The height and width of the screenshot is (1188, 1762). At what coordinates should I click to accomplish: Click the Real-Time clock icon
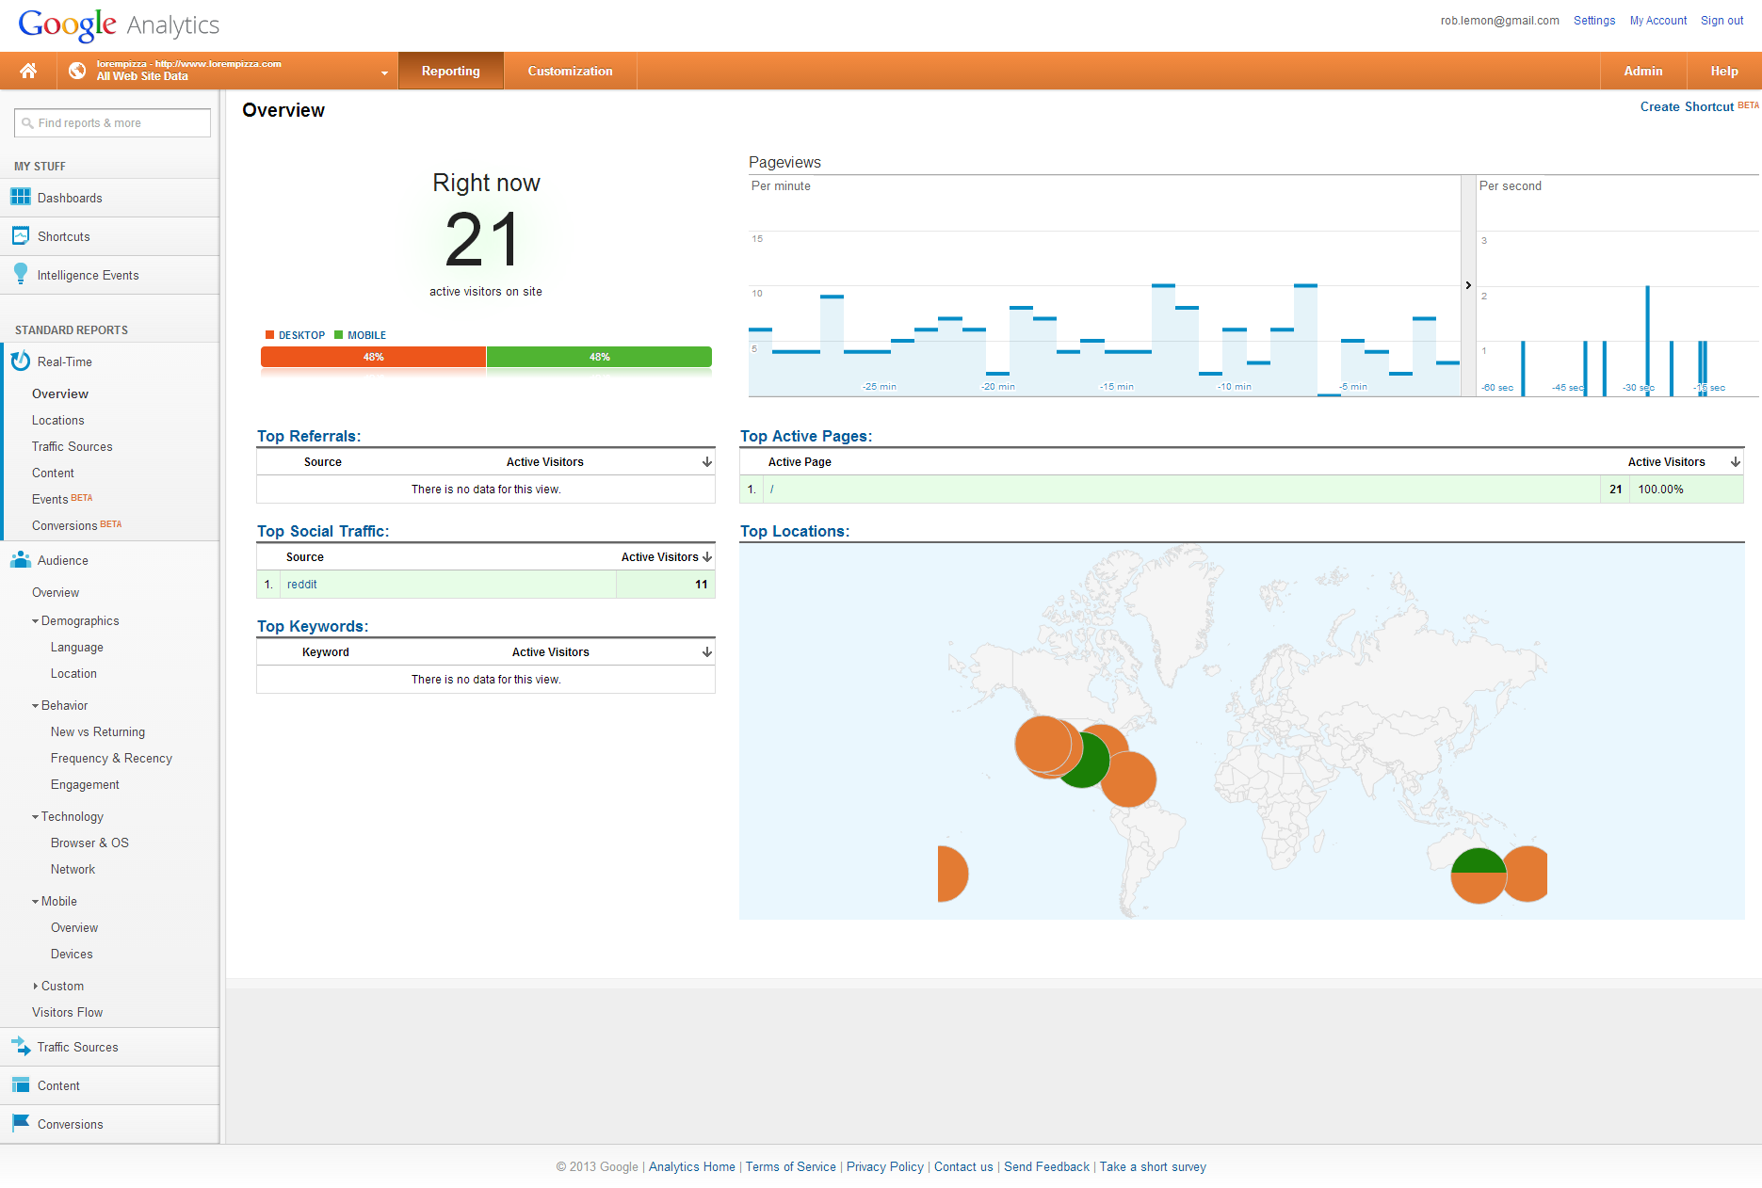[x=21, y=361]
